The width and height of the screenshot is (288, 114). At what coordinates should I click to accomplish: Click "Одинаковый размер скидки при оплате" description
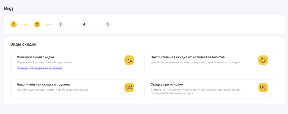point(44,62)
